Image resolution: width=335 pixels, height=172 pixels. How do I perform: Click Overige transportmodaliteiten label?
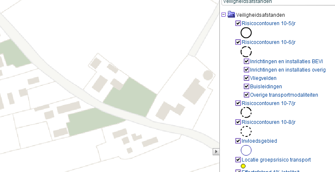coord(284,95)
